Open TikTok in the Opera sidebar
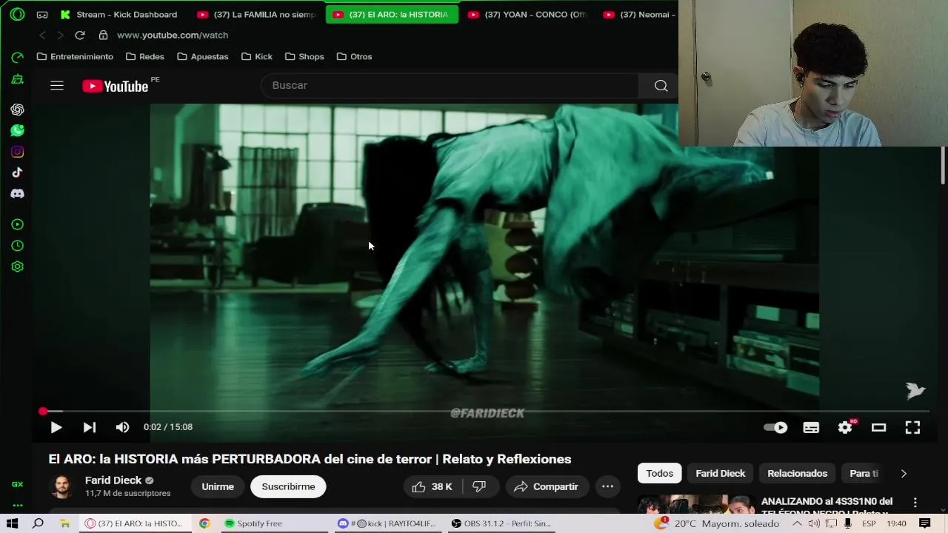 pyautogui.click(x=17, y=172)
